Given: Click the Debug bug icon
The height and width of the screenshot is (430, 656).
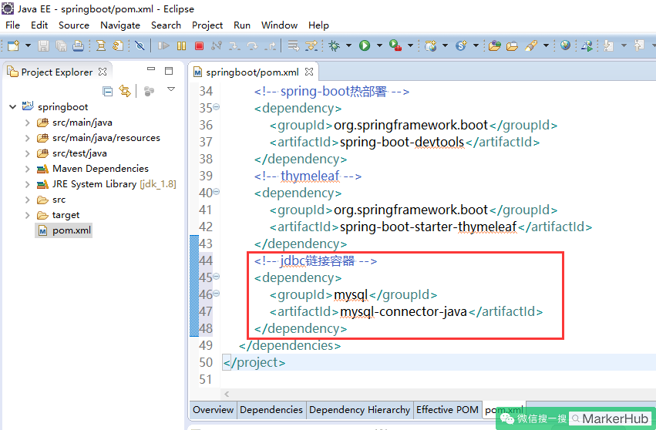Looking at the screenshot, I should pyautogui.click(x=335, y=45).
